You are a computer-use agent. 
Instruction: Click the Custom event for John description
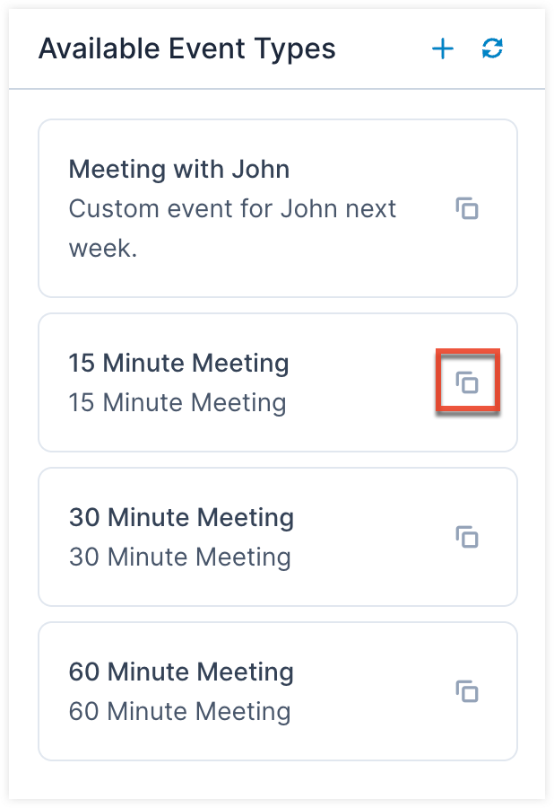pyautogui.click(x=233, y=208)
